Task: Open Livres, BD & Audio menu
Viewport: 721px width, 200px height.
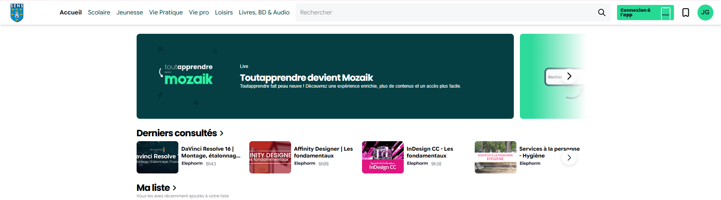Action: coord(264,13)
